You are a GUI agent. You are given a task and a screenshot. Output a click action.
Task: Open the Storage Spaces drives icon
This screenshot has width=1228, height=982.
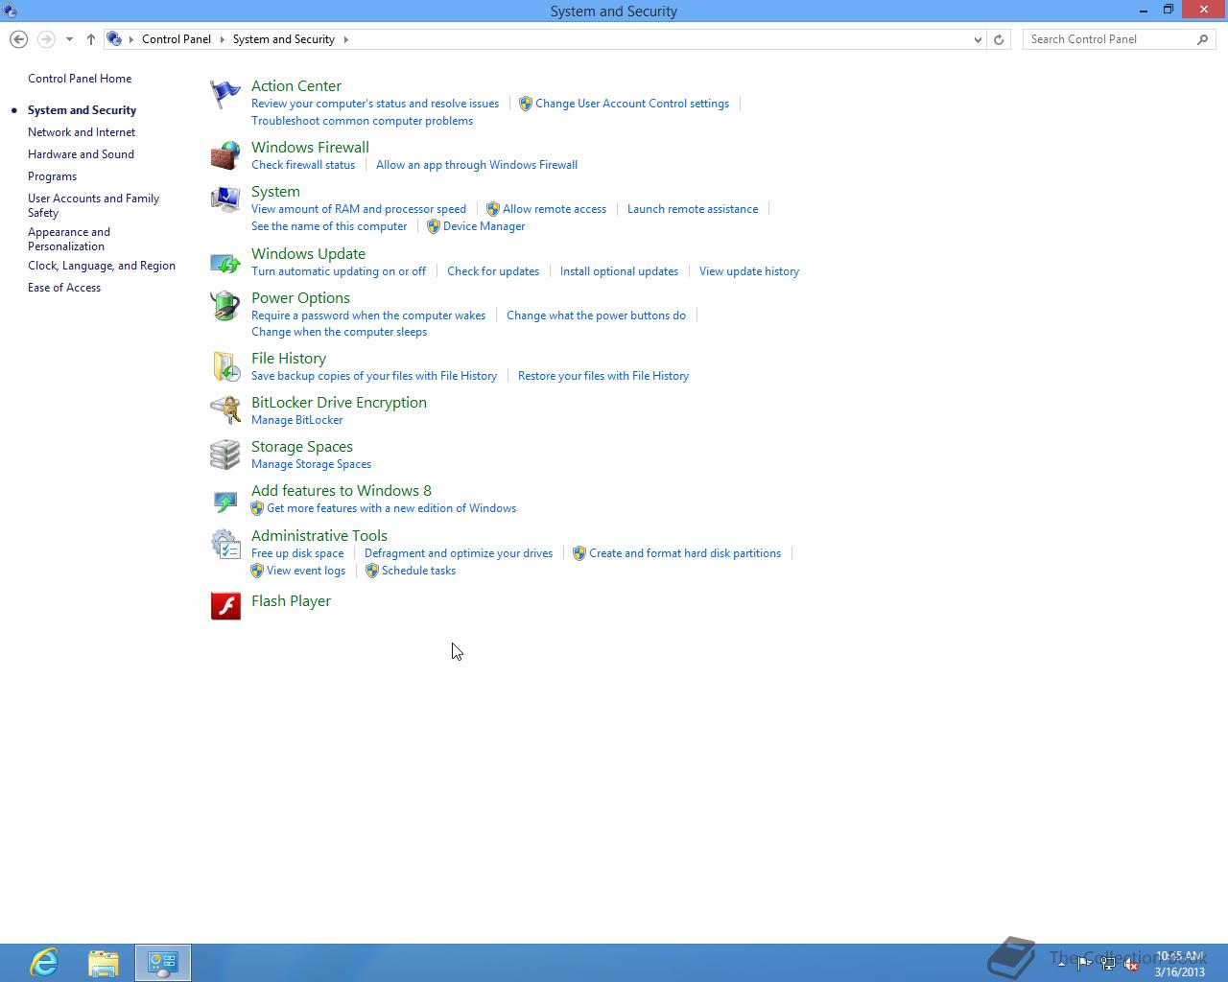(225, 455)
